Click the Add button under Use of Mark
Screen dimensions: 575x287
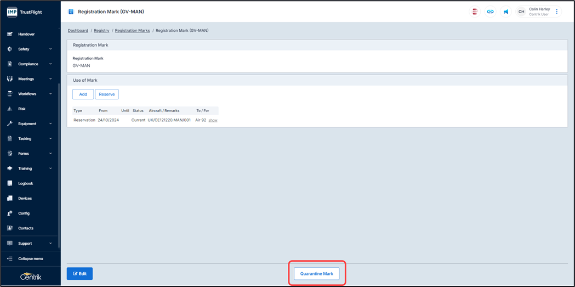[x=83, y=94]
